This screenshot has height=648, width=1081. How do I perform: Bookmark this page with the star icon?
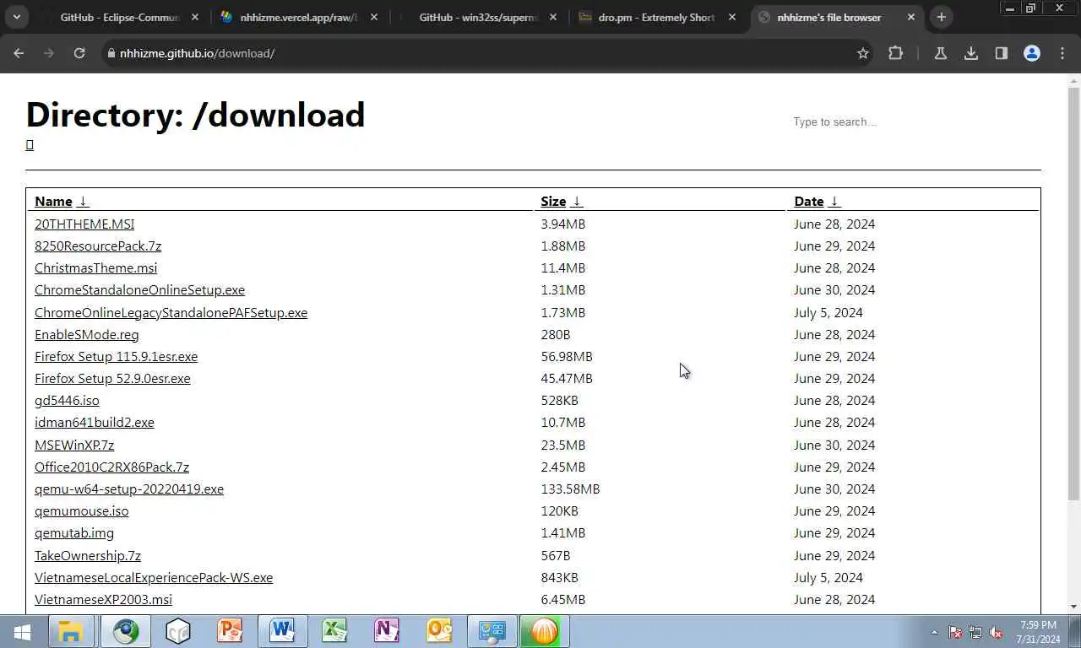click(x=863, y=53)
